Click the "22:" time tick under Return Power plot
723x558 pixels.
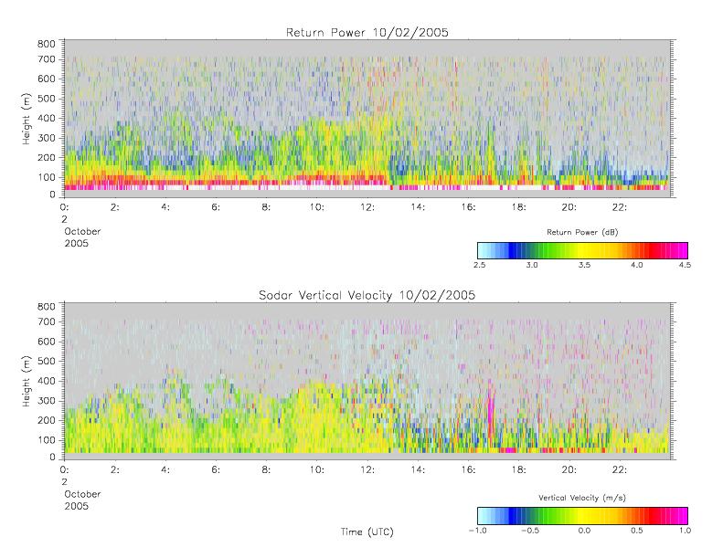(620, 207)
